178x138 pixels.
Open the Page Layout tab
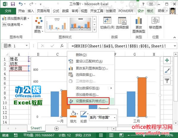[x=43, y=11]
